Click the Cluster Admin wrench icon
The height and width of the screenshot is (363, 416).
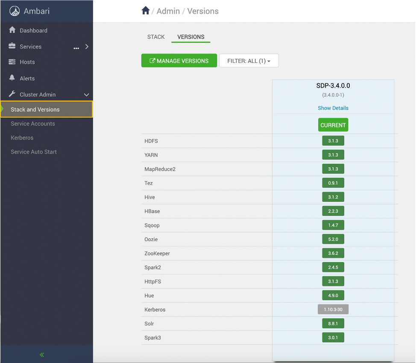pyautogui.click(x=12, y=94)
